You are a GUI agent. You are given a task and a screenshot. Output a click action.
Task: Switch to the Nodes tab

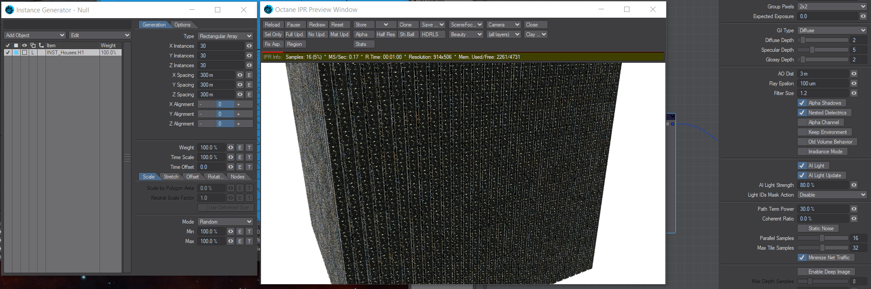point(238,177)
